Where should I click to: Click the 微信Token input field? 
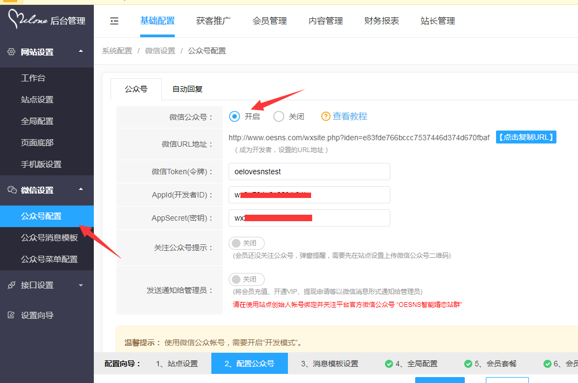click(x=309, y=172)
